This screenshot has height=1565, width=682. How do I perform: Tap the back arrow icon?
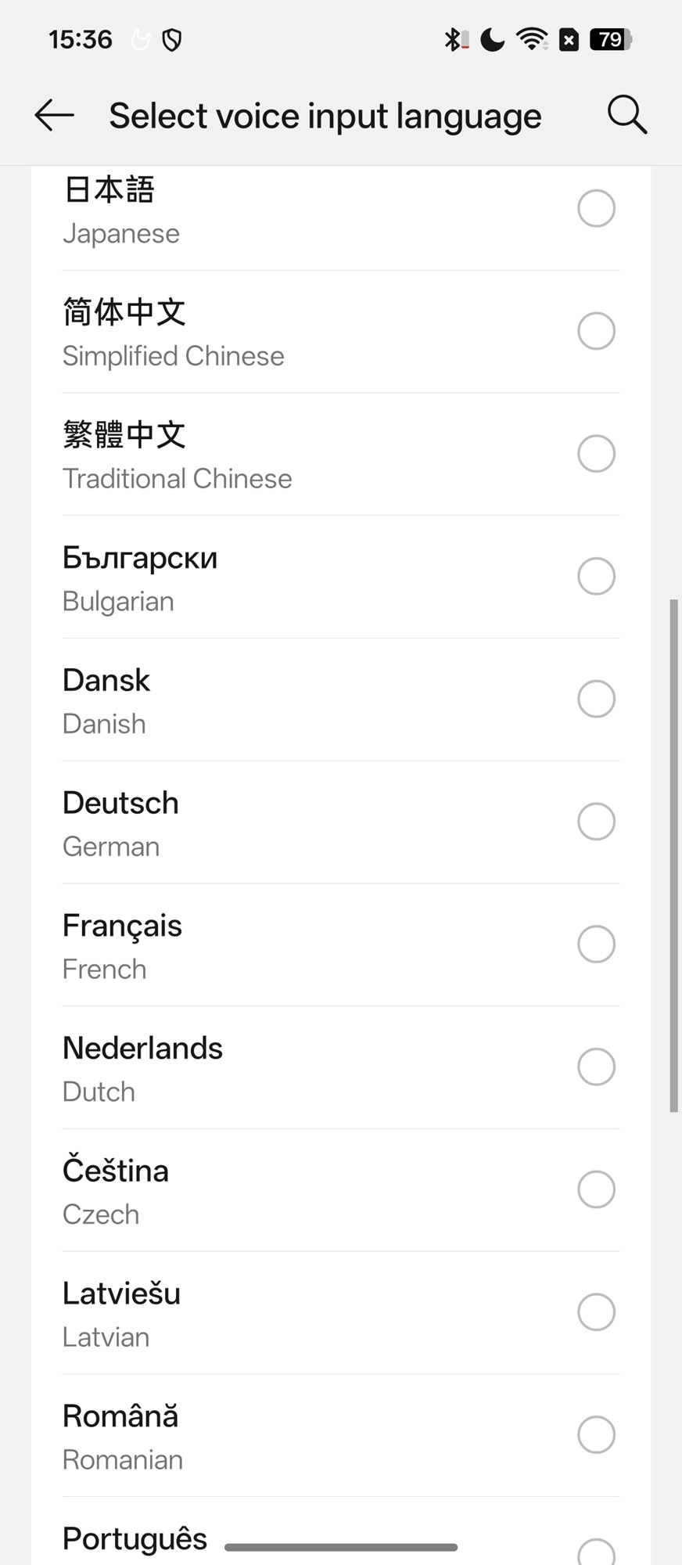coord(55,116)
